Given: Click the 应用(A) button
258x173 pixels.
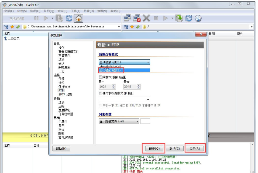Looking at the screenshot, I should tap(195, 149).
